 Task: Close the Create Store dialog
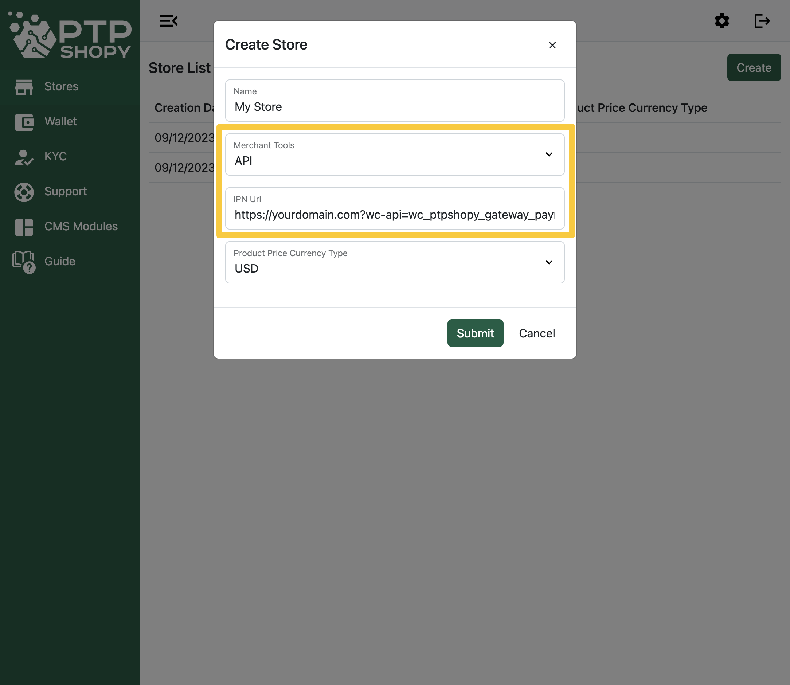click(552, 45)
